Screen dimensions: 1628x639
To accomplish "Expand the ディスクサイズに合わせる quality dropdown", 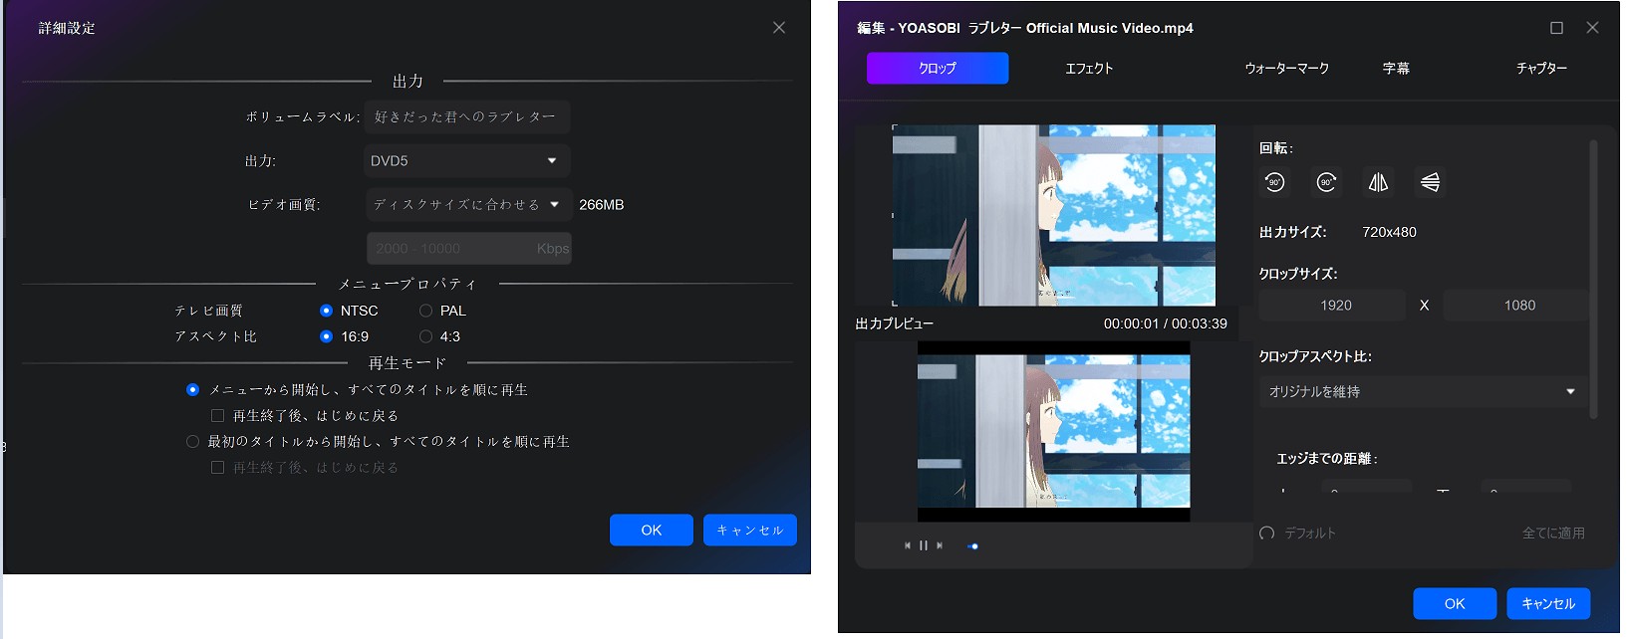I will [467, 204].
